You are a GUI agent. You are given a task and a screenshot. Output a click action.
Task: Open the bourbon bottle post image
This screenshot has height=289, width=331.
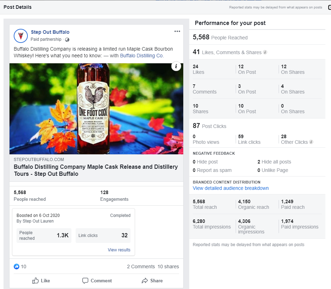[x=96, y=109]
